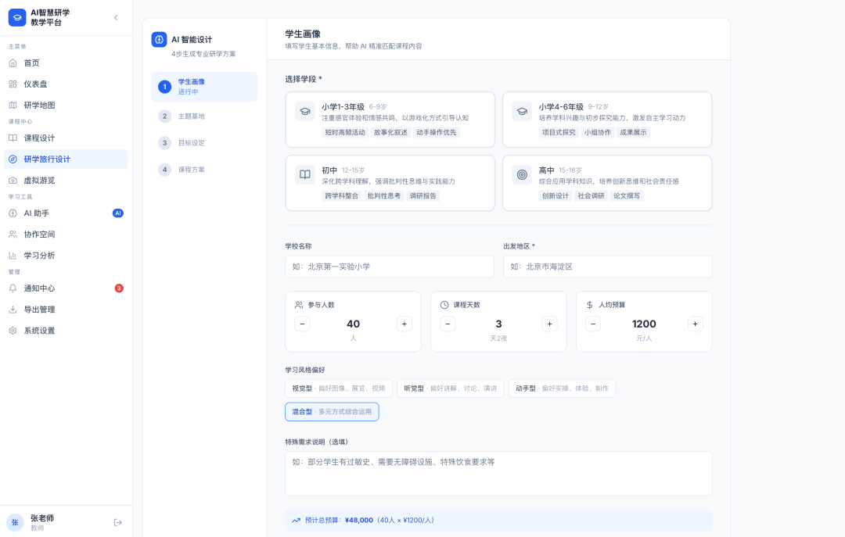This screenshot has height=537, width=845.
Task: Click the AI 智能设计 brain icon
Action: coord(159,40)
